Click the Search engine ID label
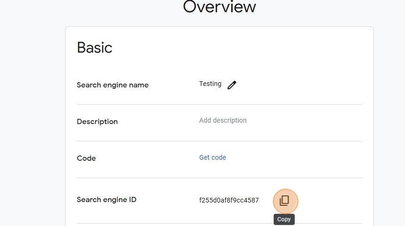 click(x=106, y=200)
